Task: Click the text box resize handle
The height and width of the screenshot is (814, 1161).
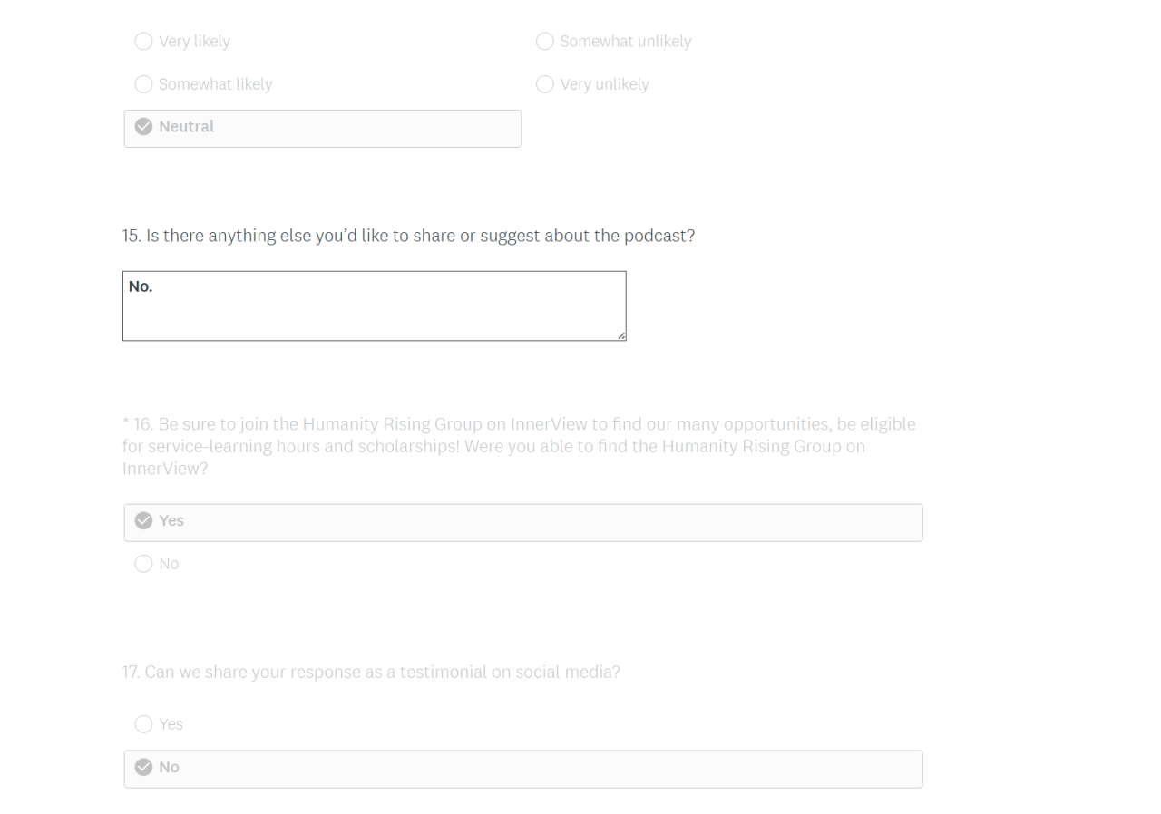Action: [621, 335]
